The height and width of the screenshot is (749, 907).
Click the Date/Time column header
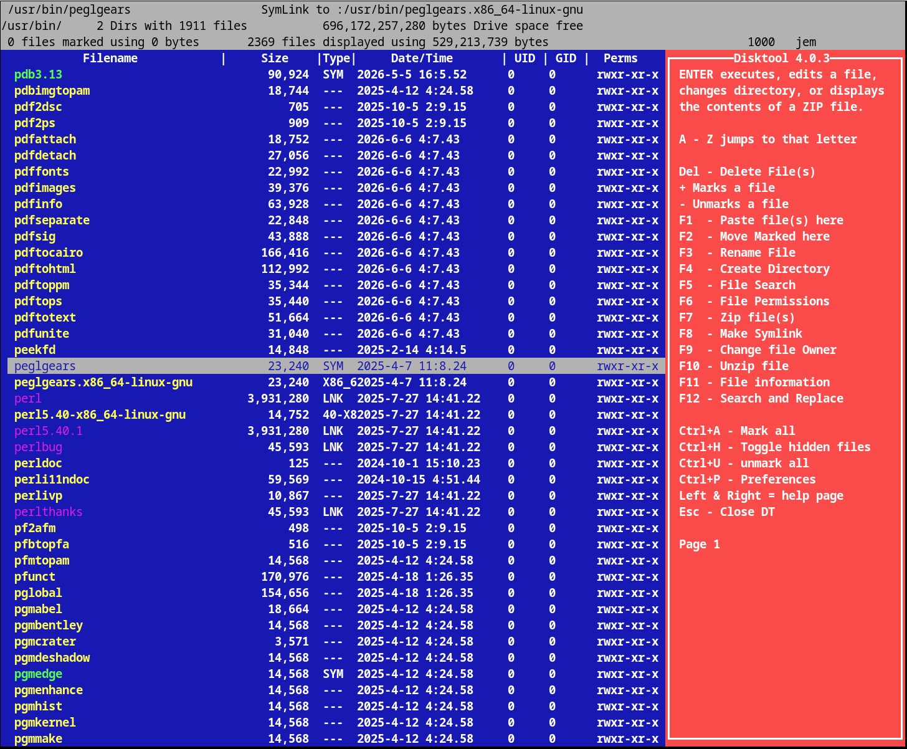[x=422, y=59]
